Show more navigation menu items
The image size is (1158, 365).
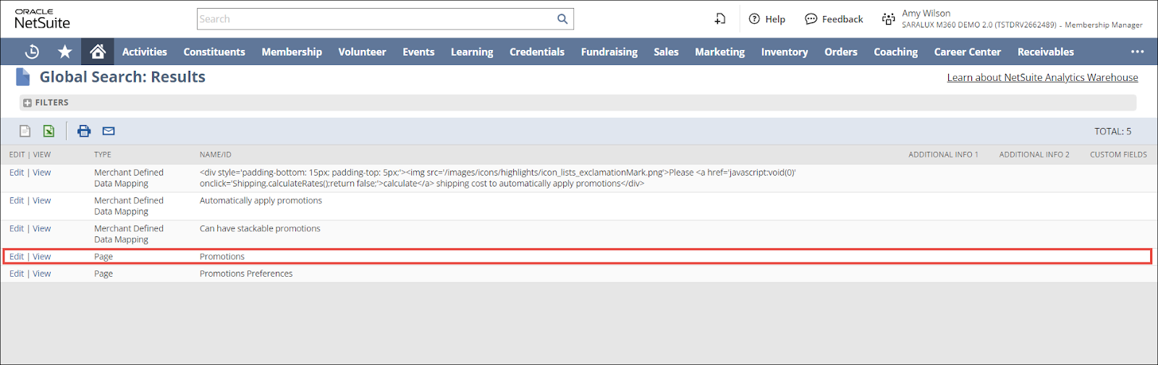click(x=1137, y=52)
